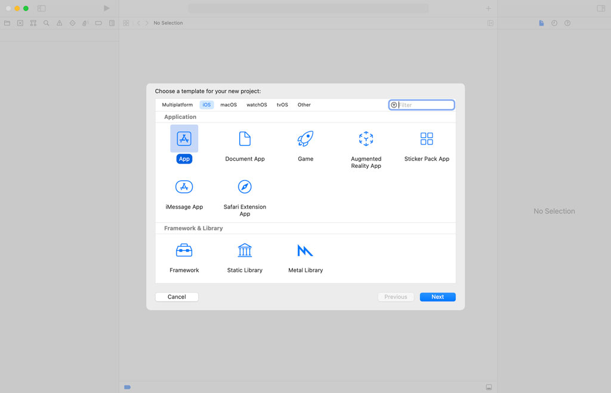Select the Augmented Reality App template

click(366, 139)
